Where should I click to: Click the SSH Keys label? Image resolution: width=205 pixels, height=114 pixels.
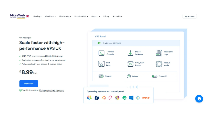[108, 64]
